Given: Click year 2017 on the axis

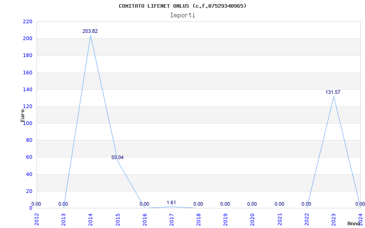Looking at the screenshot, I should [x=172, y=219].
